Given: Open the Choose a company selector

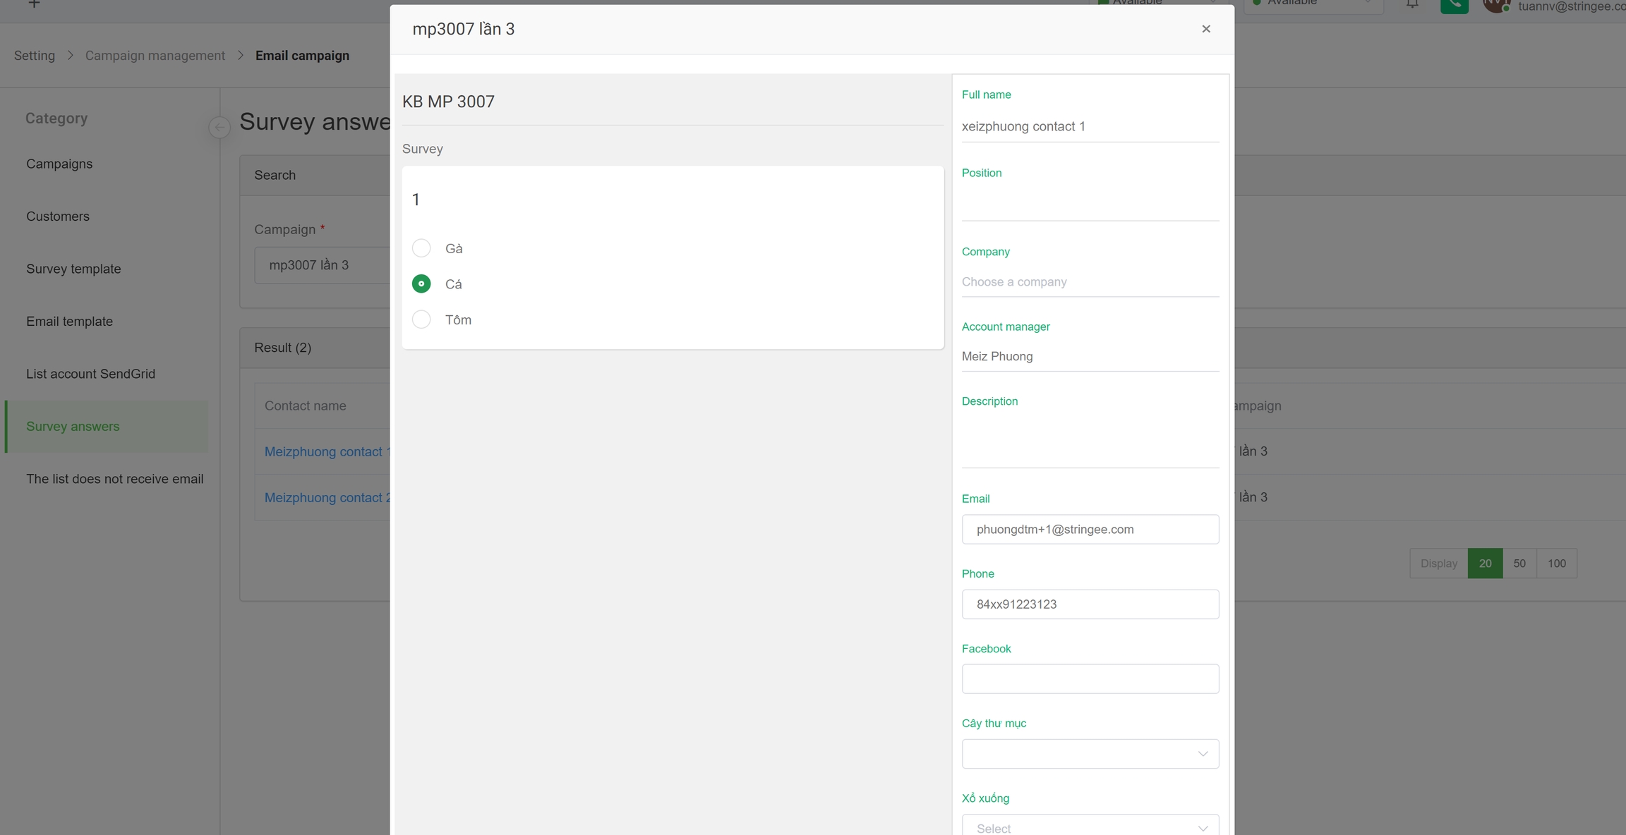Looking at the screenshot, I should [x=1090, y=282].
